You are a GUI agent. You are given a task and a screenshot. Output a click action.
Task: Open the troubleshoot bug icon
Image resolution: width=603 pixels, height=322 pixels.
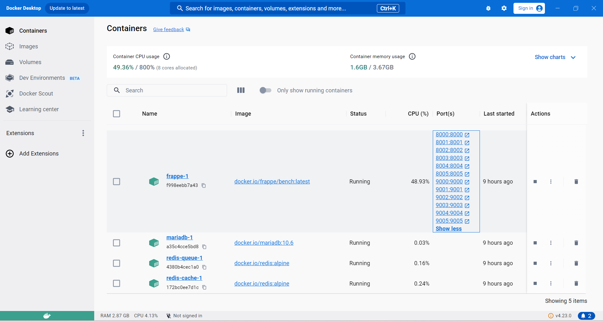488,8
